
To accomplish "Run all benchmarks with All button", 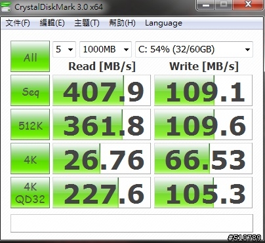I will pos(30,56).
